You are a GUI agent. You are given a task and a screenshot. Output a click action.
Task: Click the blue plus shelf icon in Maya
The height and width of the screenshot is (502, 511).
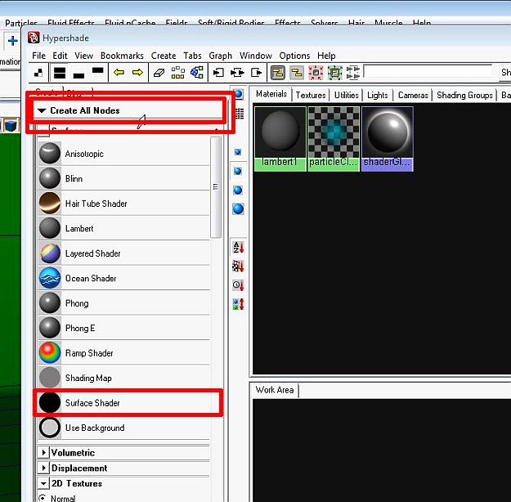13,41
